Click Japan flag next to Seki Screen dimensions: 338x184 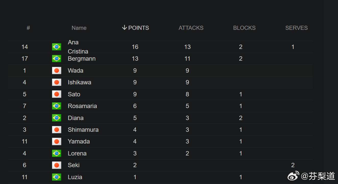click(57, 165)
